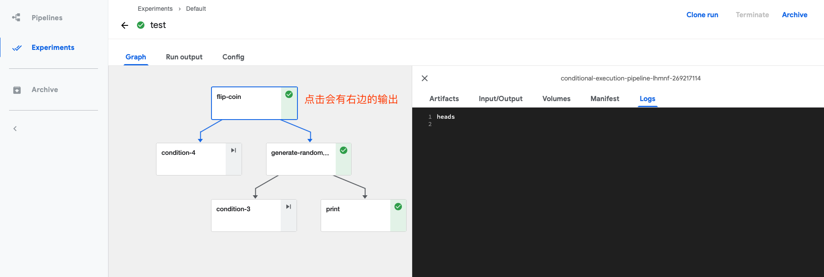Click the Clone run button
This screenshot has height=277, width=824.
pyautogui.click(x=702, y=15)
